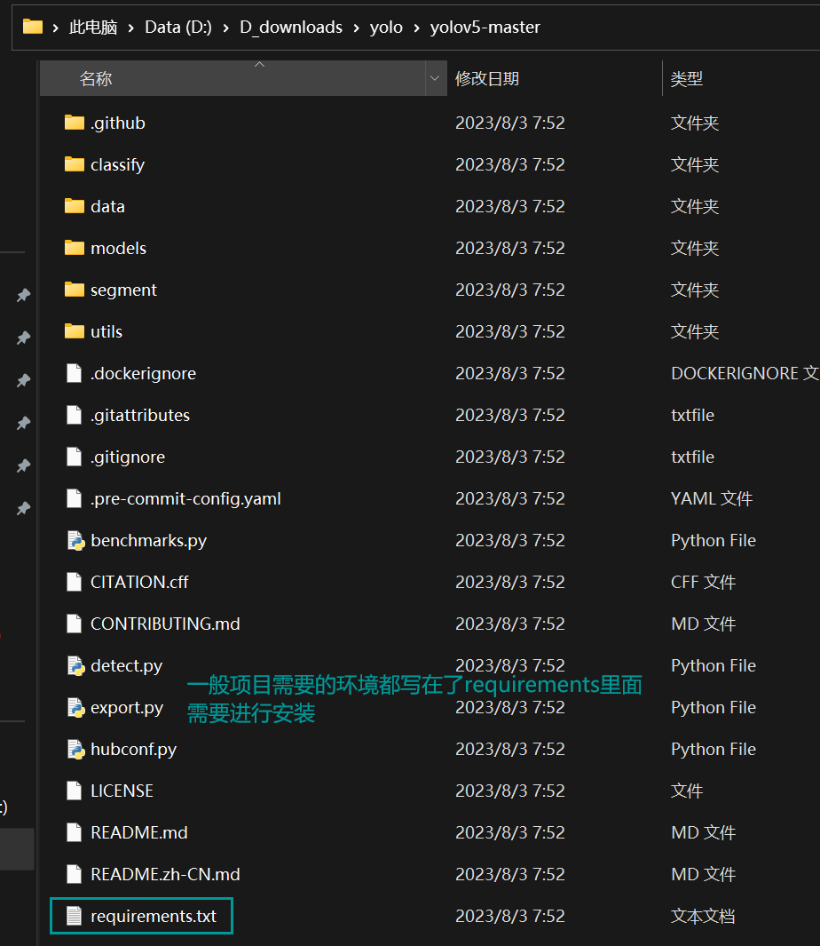Click the LICENSE file icon
820x946 pixels.
pos(75,791)
